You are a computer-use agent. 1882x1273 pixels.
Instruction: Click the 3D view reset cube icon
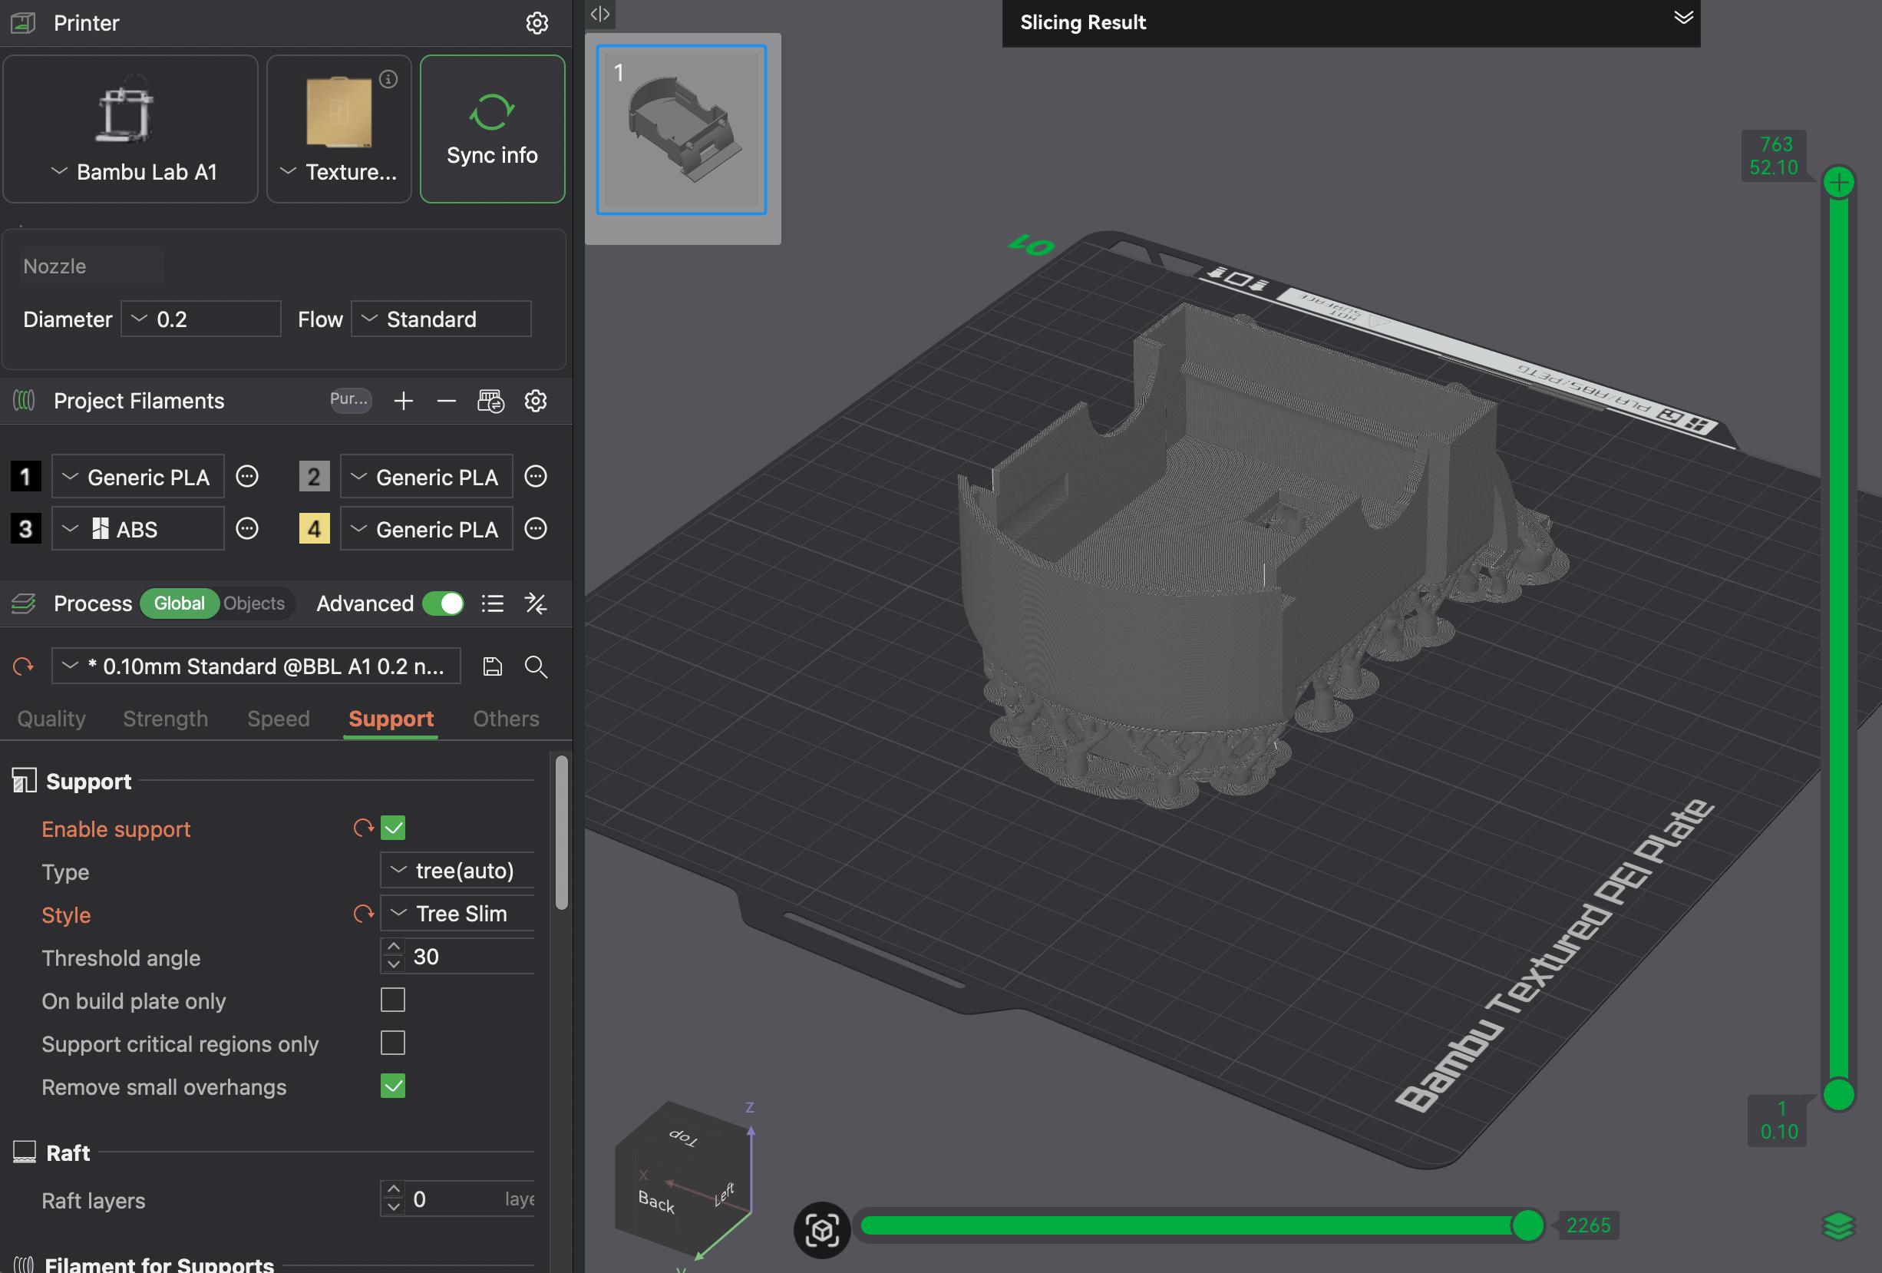pyautogui.click(x=821, y=1229)
